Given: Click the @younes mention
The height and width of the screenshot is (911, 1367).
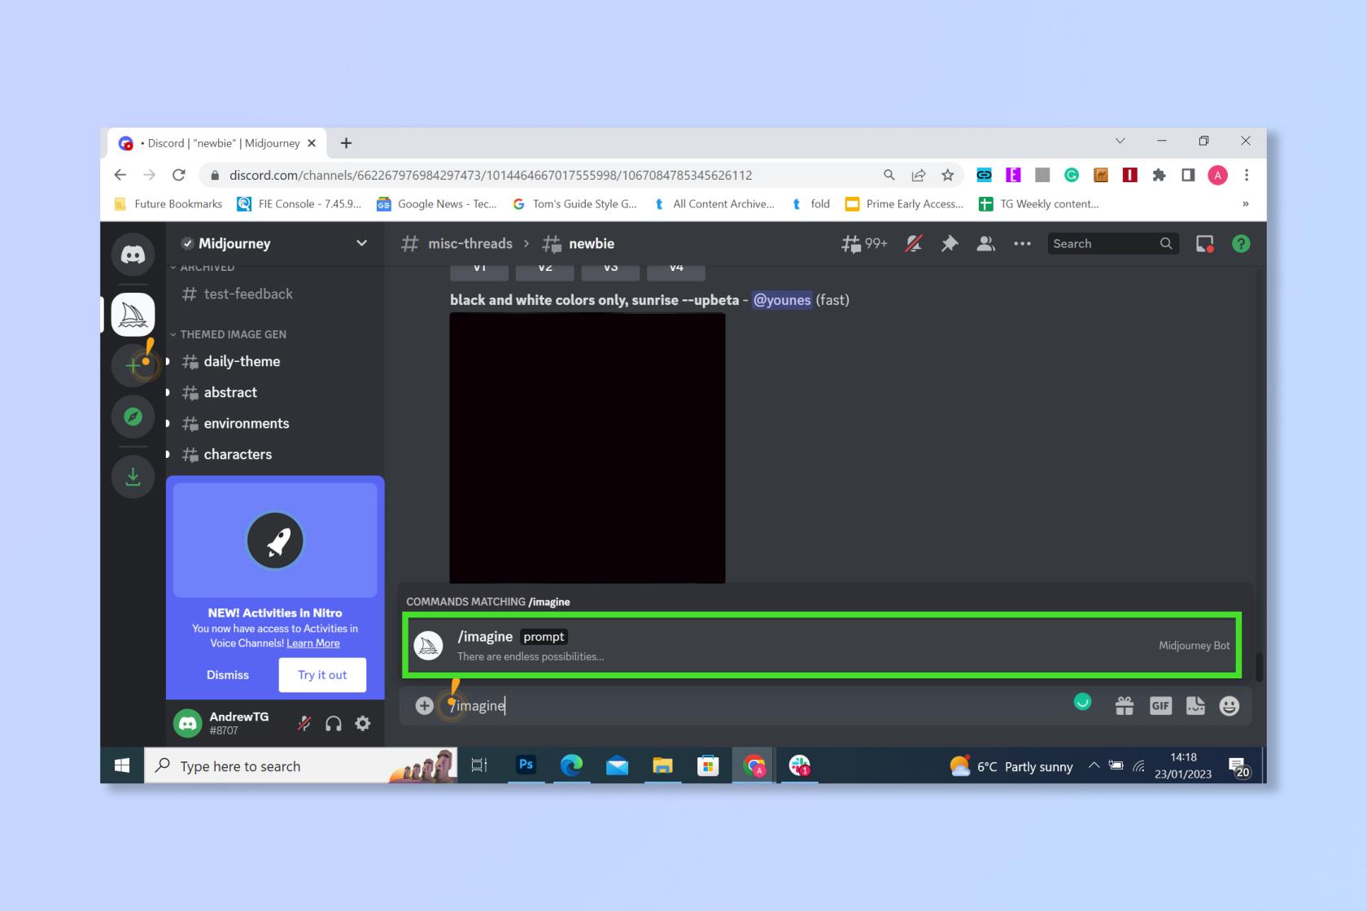Looking at the screenshot, I should click(781, 300).
